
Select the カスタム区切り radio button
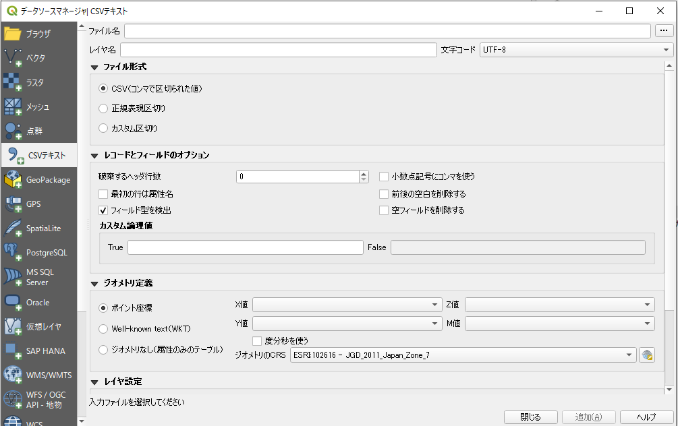[103, 128]
